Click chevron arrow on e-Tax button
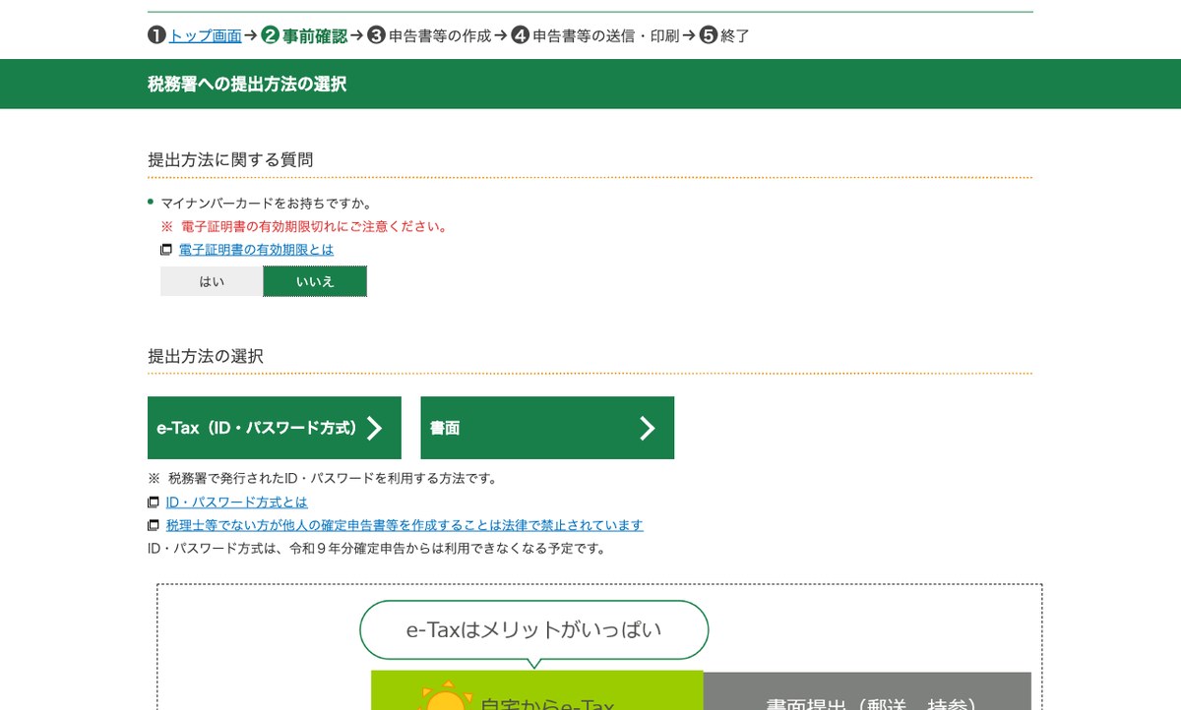This screenshot has width=1181, height=710. tap(374, 428)
